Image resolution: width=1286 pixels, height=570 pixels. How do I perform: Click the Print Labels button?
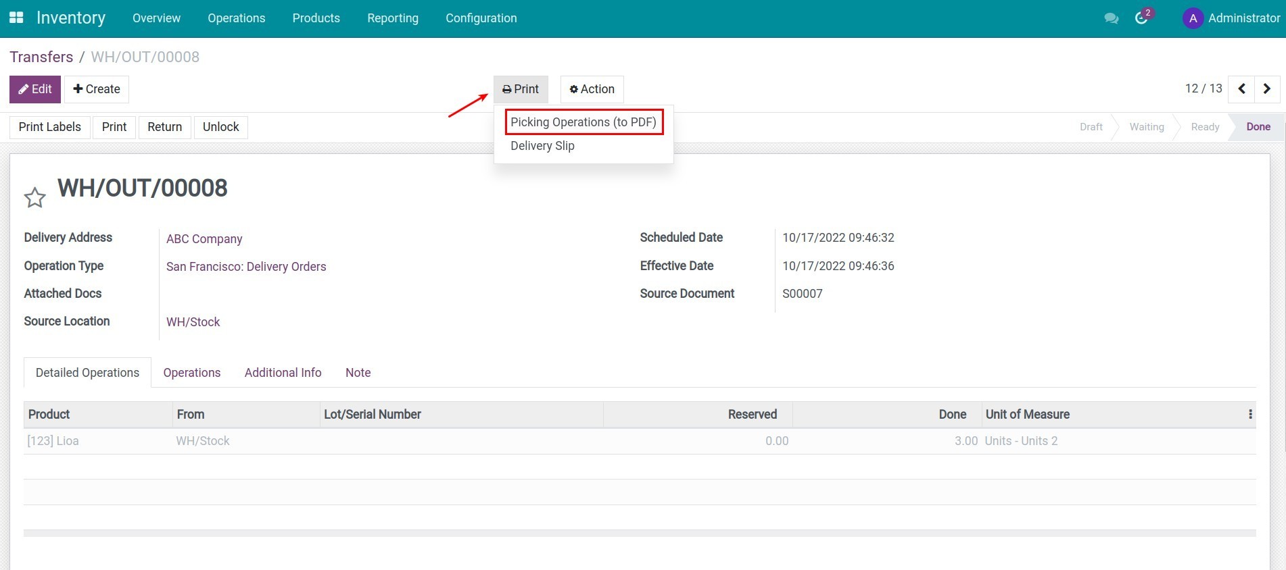tap(50, 127)
